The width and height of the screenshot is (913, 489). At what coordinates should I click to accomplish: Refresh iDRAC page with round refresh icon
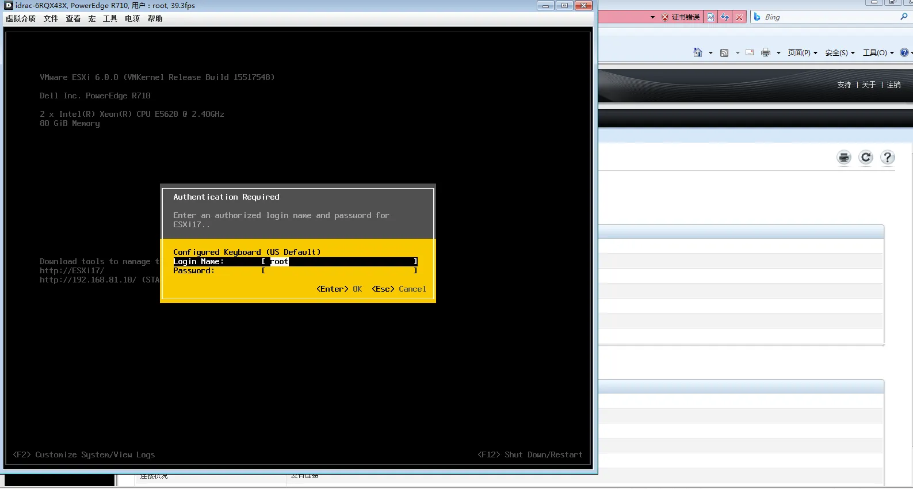click(866, 157)
